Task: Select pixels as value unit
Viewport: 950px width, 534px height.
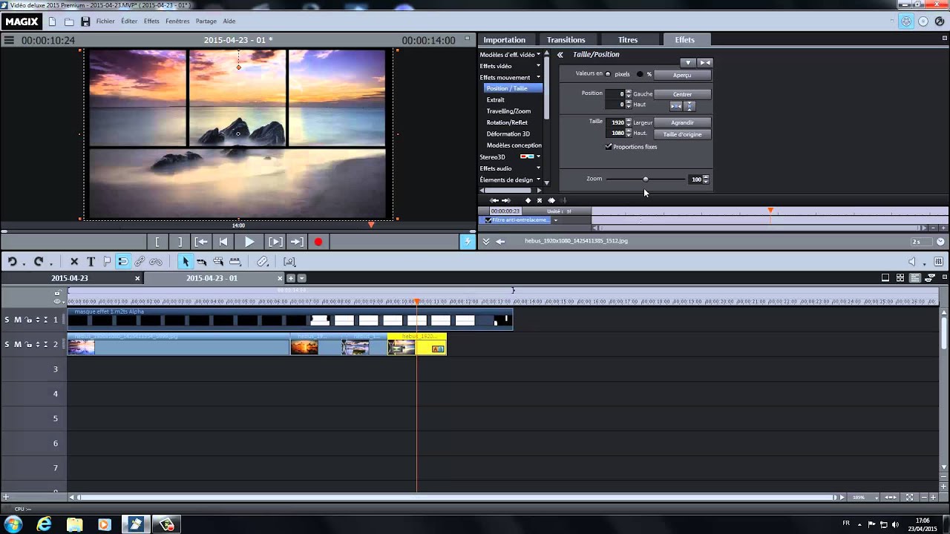Action: [x=608, y=74]
